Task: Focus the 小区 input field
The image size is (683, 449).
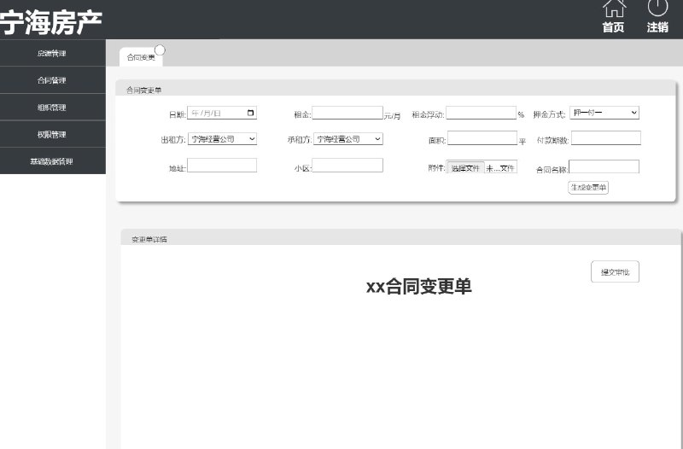Action: pyautogui.click(x=347, y=165)
